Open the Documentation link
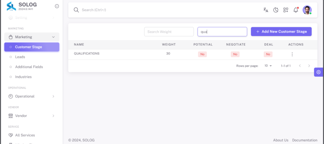 (x=305, y=140)
